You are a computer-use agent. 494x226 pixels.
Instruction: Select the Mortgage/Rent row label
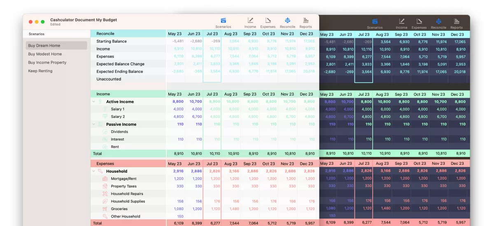click(123, 179)
